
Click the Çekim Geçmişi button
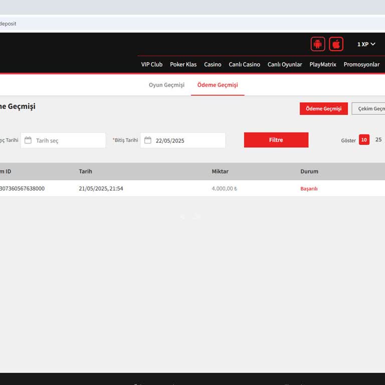coord(368,108)
